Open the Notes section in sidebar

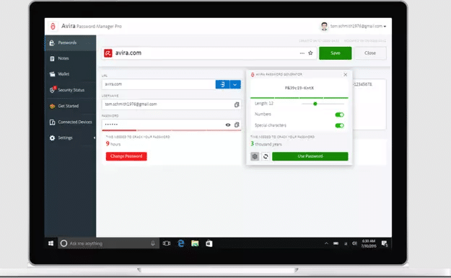(x=71, y=58)
